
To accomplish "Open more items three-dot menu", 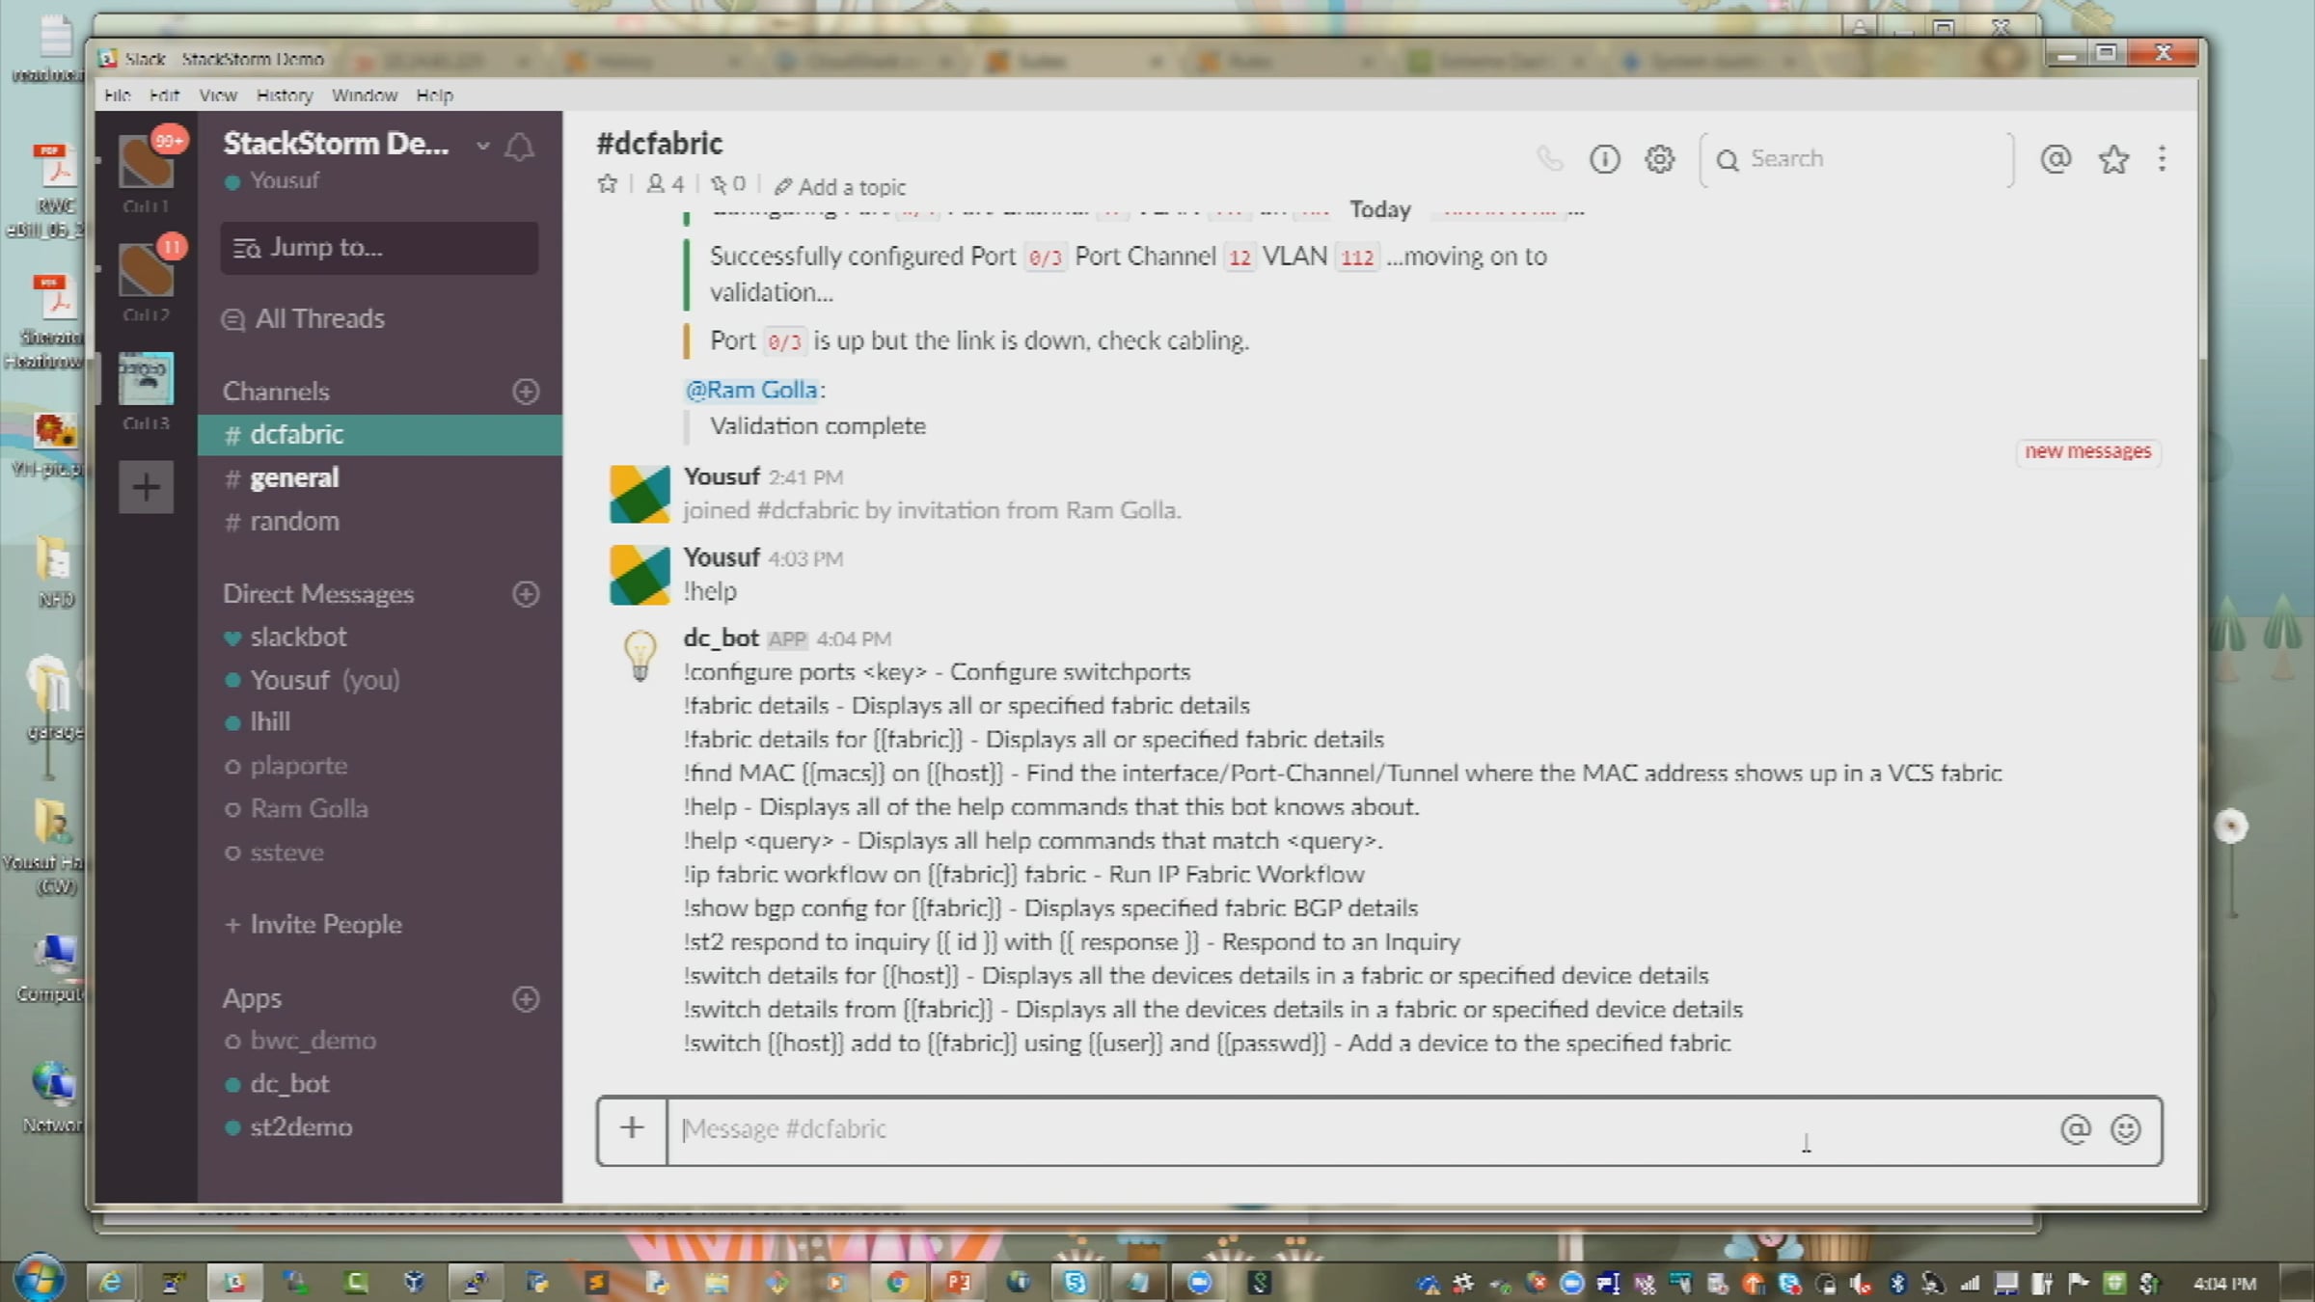I will point(2162,158).
